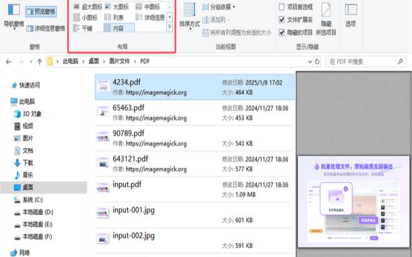The width and height of the screenshot is (412, 257).
Task: Click the 65463.pdf file thumbnail icon
Action: coord(103,112)
